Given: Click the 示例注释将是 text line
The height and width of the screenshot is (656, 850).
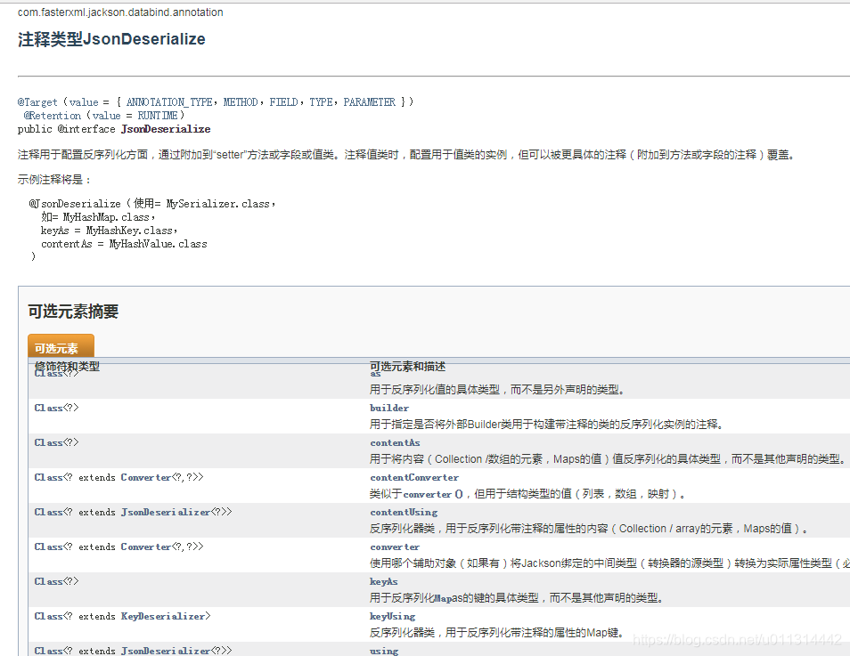Looking at the screenshot, I should coord(53,179).
